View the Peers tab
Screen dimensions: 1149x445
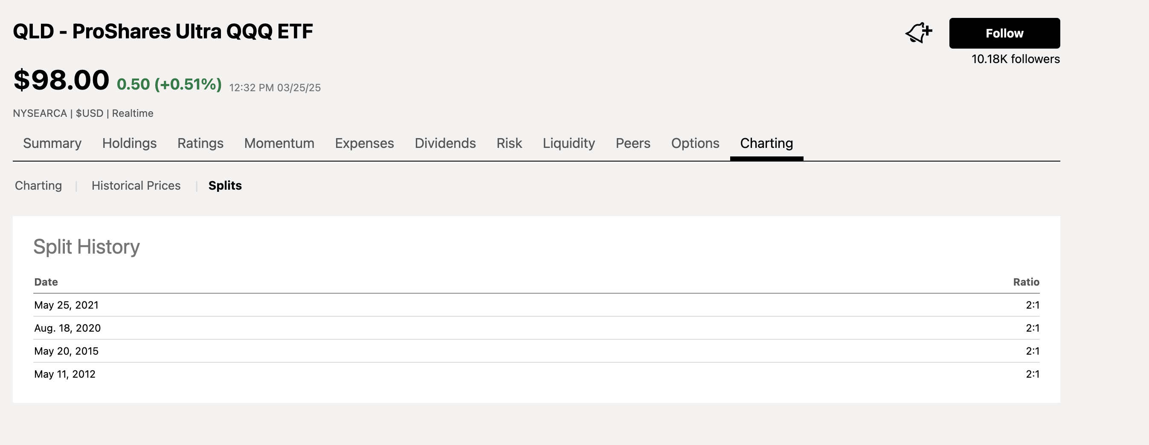tap(633, 143)
